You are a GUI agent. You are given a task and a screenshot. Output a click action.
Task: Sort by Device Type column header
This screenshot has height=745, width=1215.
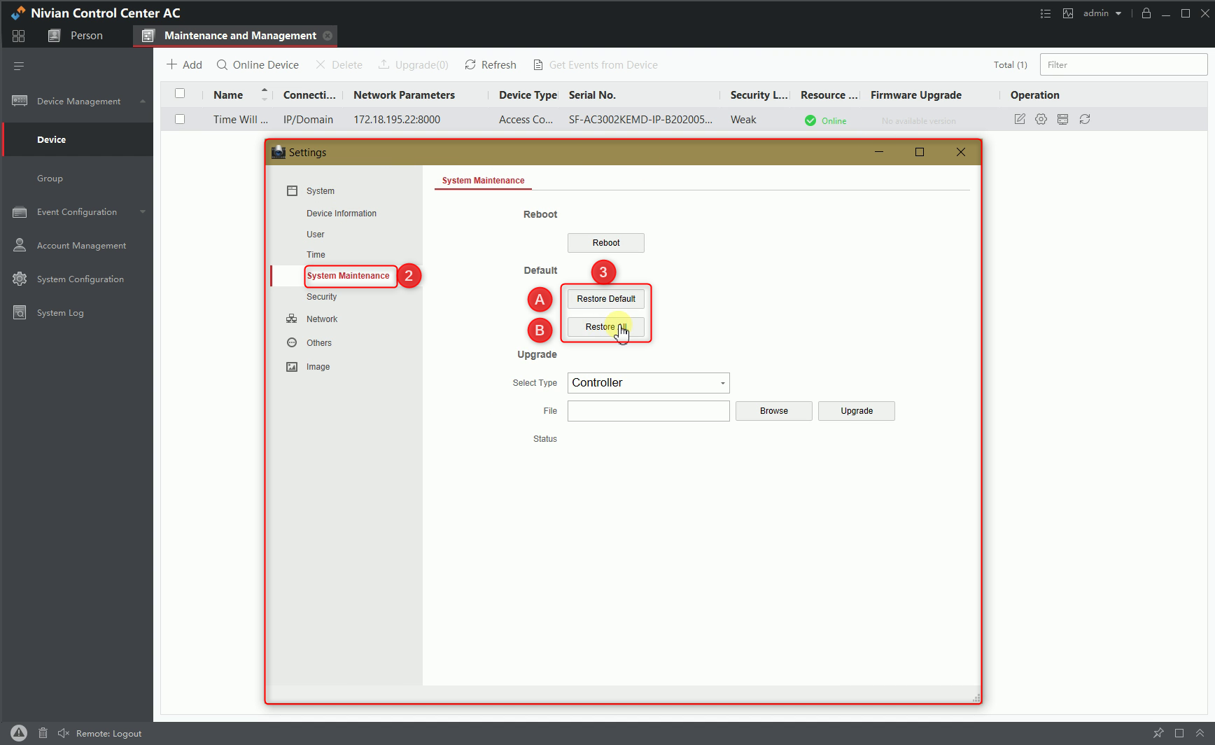click(x=528, y=95)
